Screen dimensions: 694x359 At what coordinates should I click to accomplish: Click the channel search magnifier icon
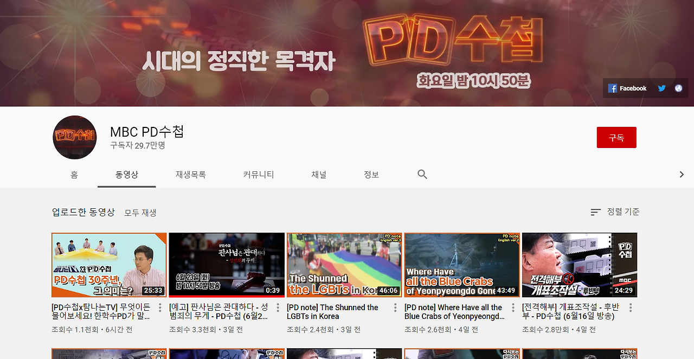[x=422, y=175]
